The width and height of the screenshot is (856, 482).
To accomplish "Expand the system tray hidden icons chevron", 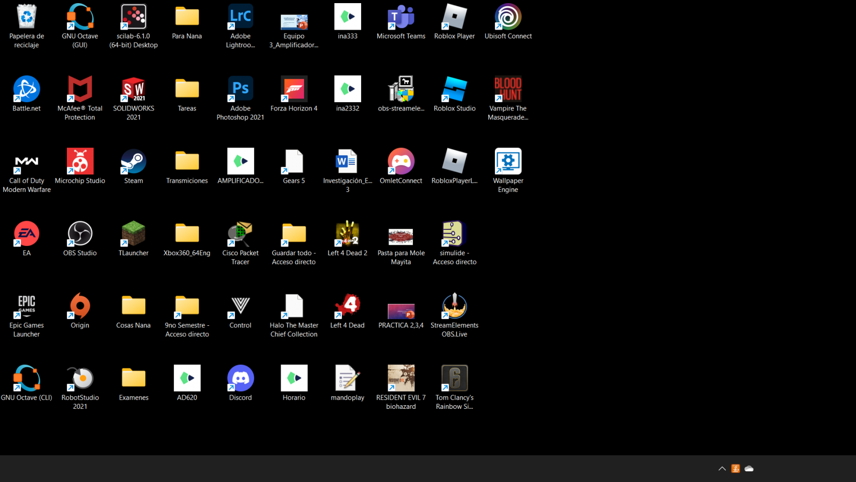I will click(x=722, y=469).
